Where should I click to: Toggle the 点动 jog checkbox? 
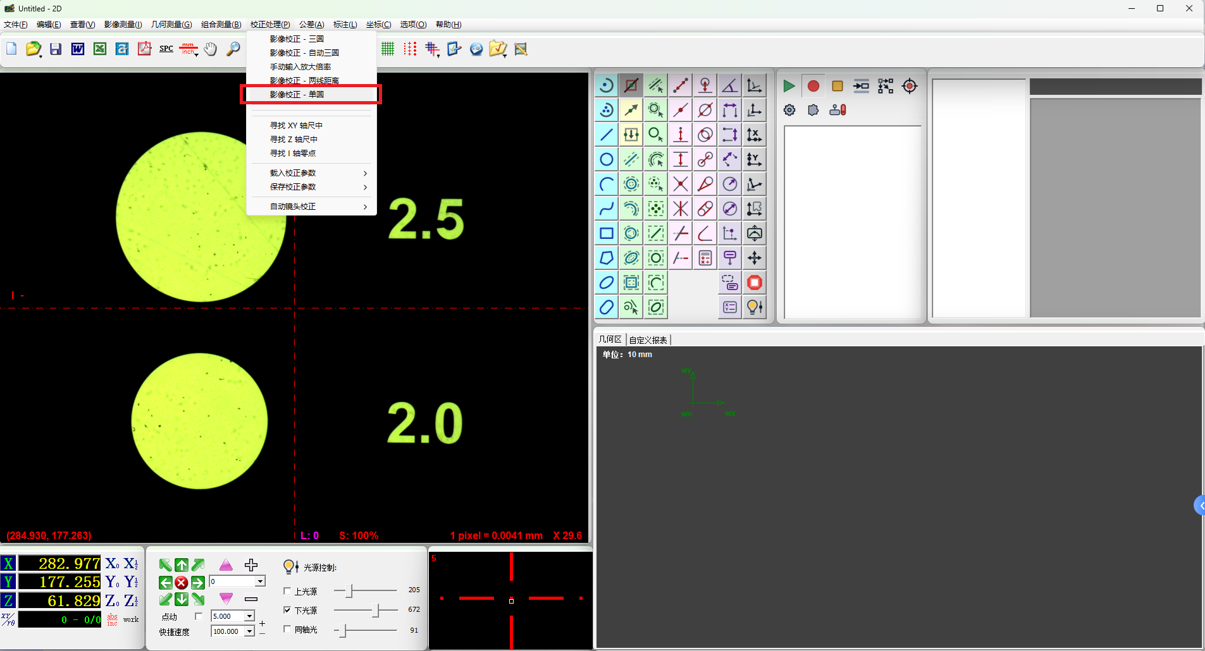(x=199, y=616)
